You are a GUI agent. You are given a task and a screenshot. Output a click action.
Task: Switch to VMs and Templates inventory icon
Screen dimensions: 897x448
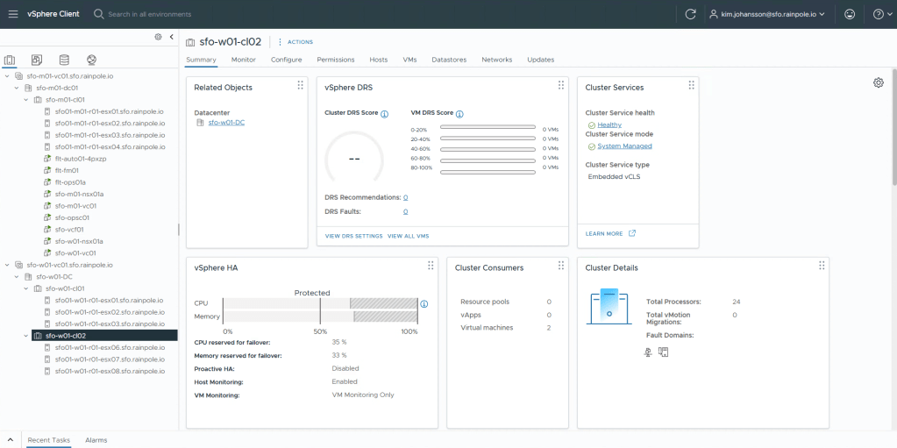pos(37,60)
